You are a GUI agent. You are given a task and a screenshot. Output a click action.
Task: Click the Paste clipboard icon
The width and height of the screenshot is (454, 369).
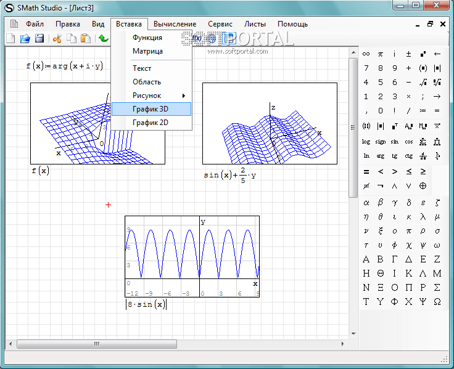coord(86,39)
